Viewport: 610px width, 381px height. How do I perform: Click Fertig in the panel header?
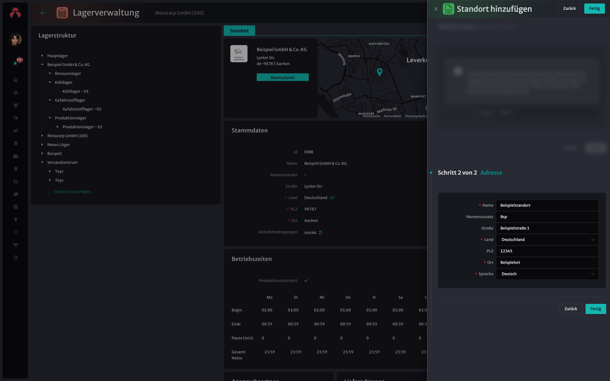click(x=594, y=9)
